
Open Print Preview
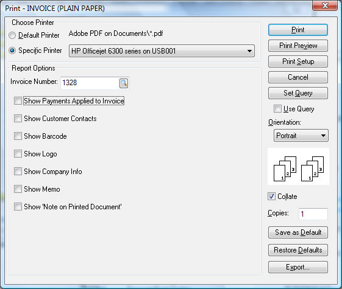point(298,46)
